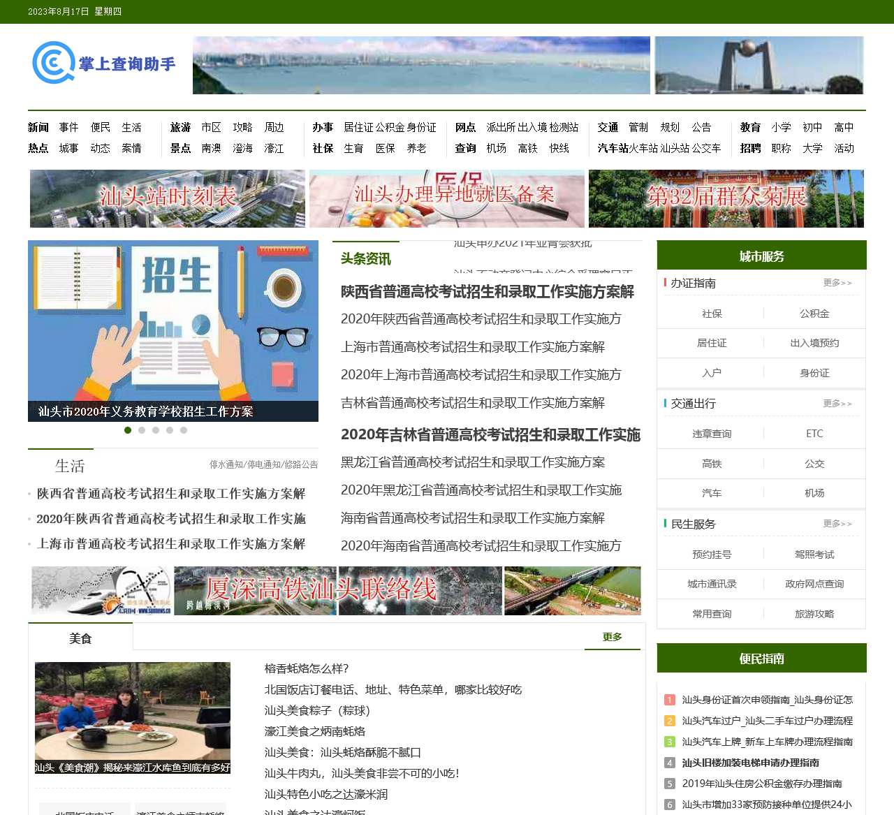Open the 新闻 menu in navigation bar
This screenshot has width=894, height=815.
pyautogui.click(x=38, y=127)
